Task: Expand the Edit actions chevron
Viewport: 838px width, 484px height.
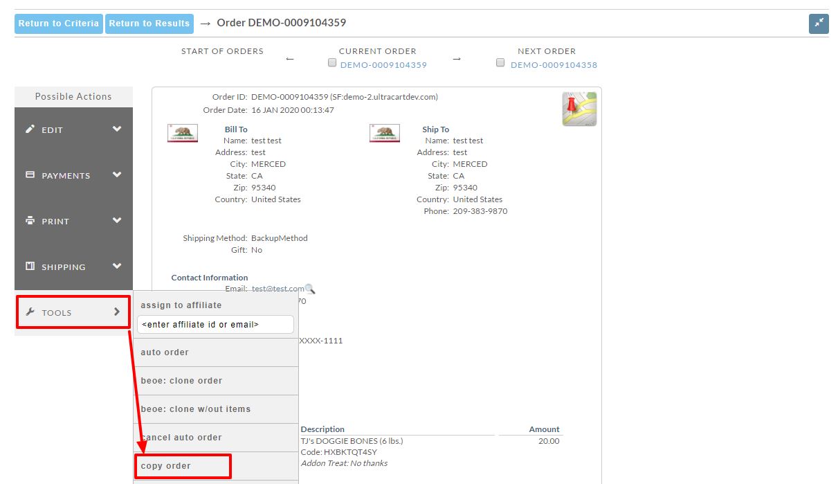Action: 117,129
